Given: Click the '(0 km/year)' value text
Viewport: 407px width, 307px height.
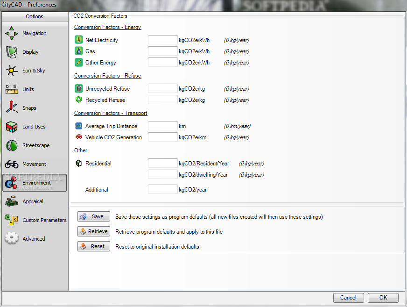Looking at the screenshot, I should 237,126.
